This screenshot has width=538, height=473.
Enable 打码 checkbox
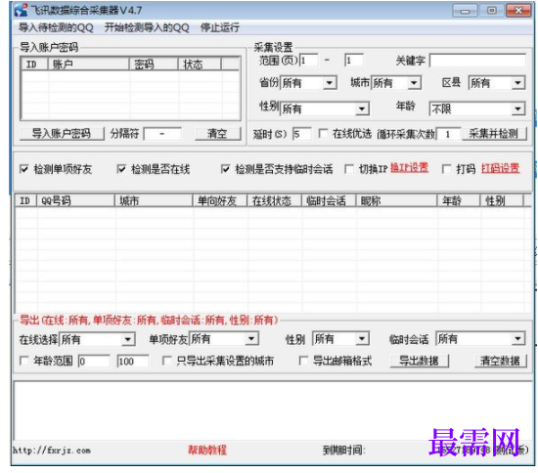coord(447,169)
